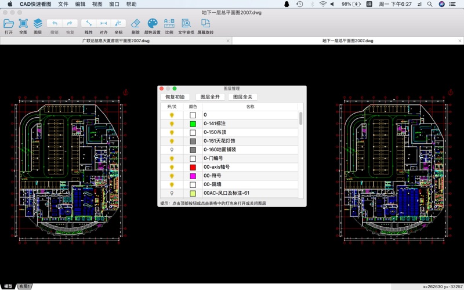Toggle the 00-axis轴号 layer light bulb
Viewport: 464px width, 290px height.
[x=172, y=168]
